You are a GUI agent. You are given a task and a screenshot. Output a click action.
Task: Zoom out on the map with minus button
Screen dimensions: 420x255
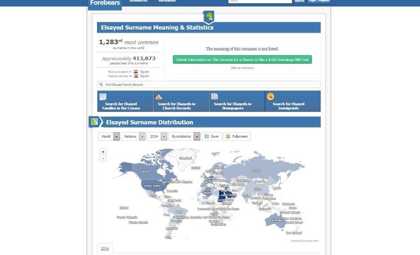[x=103, y=159]
